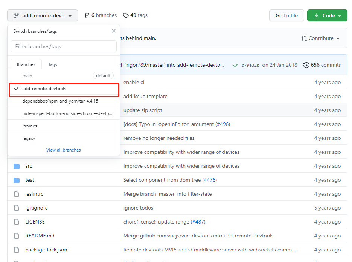Open the 'update zip script' commit message
This screenshot has height=262, width=352.
click(x=143, y=110)
